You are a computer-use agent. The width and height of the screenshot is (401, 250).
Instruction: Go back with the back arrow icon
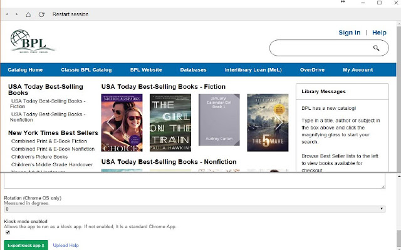(7, 14)
